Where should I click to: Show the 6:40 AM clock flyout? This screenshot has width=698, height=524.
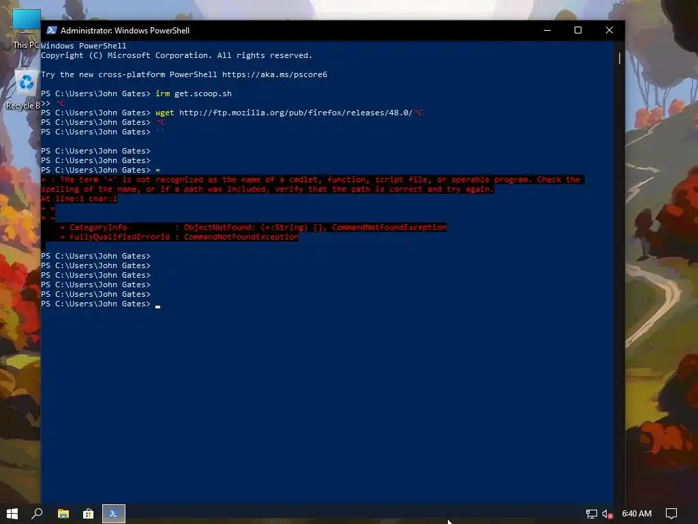(637, 514)
